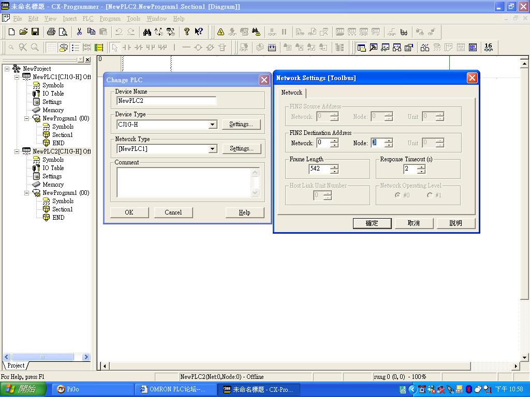Screen dimensions: 530x397
Task: Collapse NewProgram1 under NewPLC1
Action: coord(27,118)
